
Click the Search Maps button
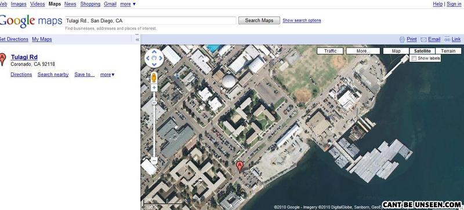tap(259, 20)
